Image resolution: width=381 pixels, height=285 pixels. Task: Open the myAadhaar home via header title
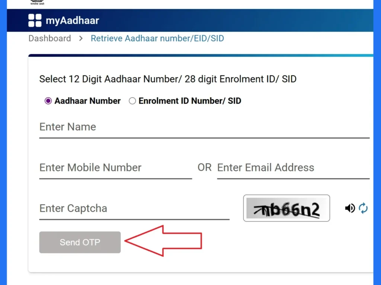72,20
